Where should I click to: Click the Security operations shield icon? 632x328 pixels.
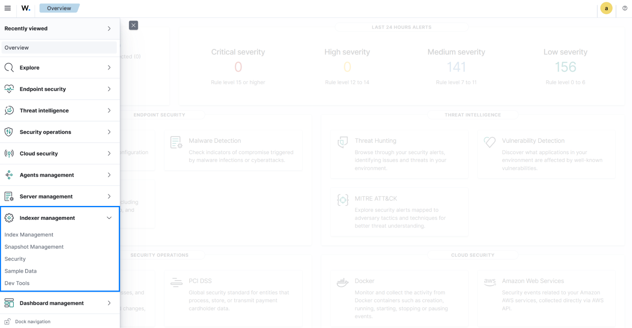9,132
